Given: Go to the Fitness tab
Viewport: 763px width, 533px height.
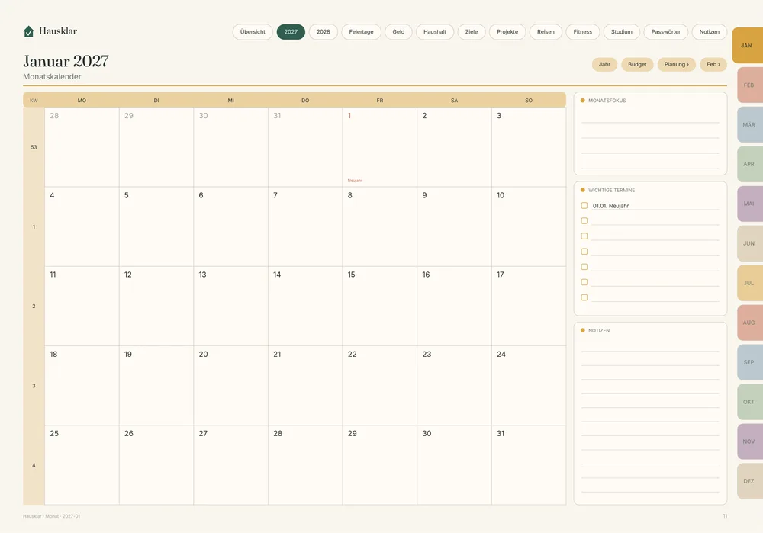Looking at the screenshot, I should pyautogui.click(x=582, y=32).
